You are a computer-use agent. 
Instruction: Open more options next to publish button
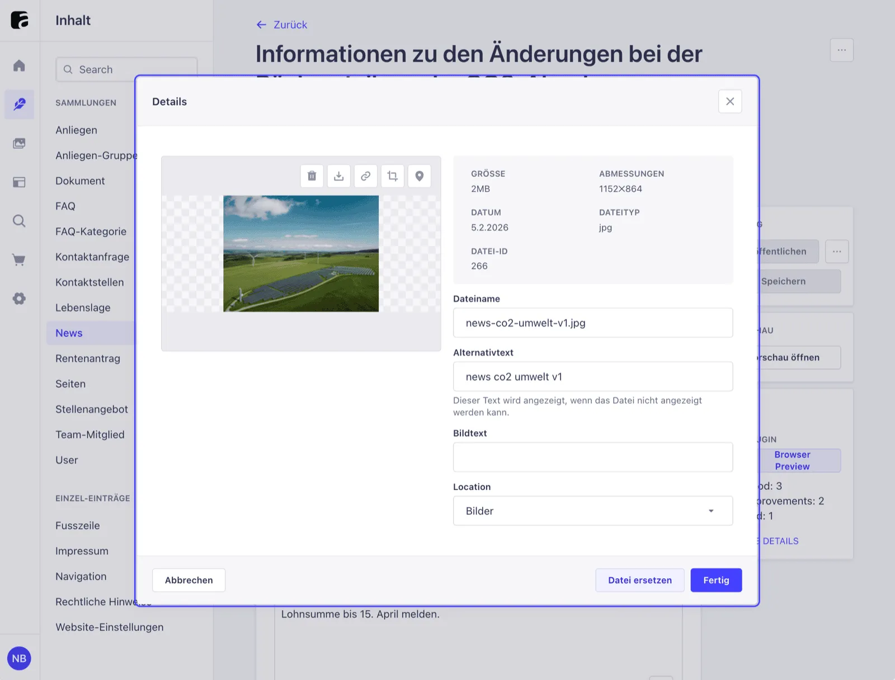(837, 252)
